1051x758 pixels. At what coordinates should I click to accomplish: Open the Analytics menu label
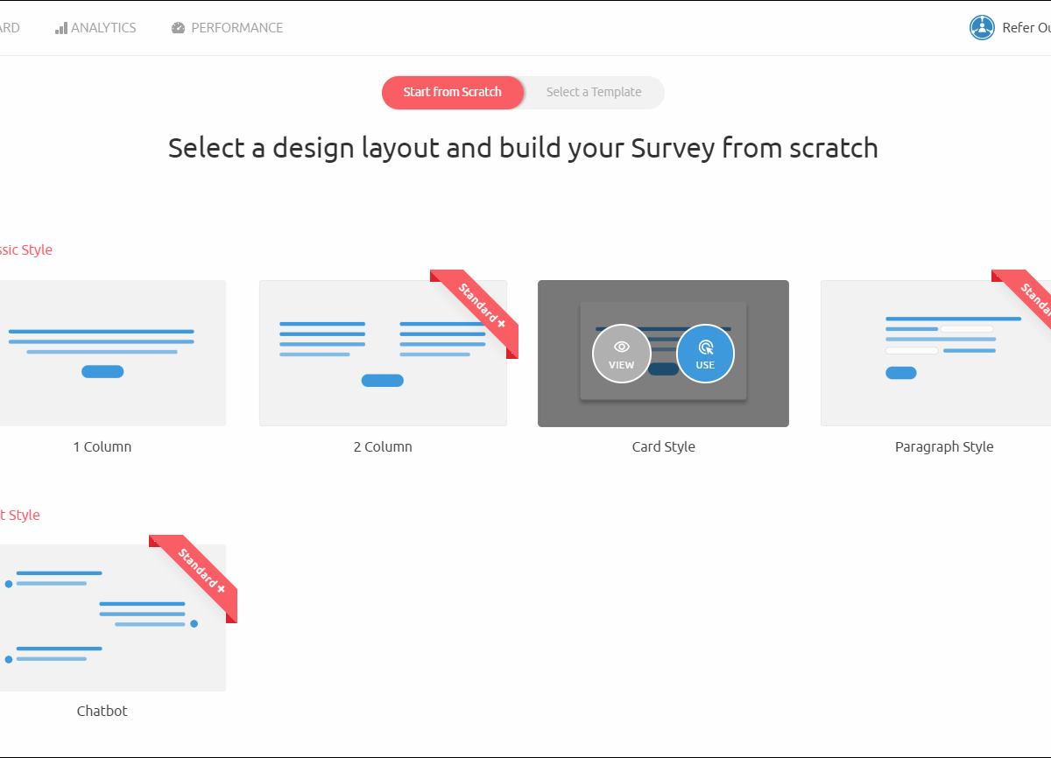coord(103,28)
